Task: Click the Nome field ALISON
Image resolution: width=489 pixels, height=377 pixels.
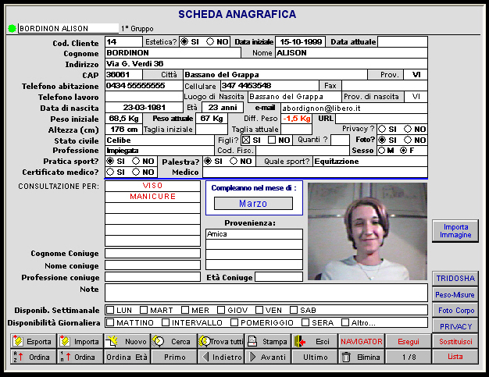Action: 352,52
